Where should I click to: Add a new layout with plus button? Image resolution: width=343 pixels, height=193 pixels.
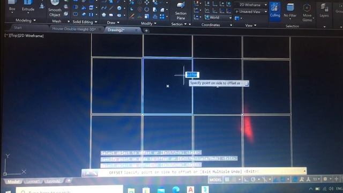(x=69, y=181)
